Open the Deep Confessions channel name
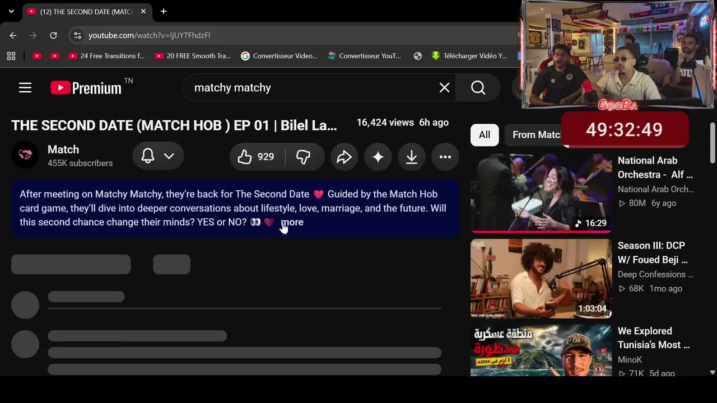The width and height of the screenshot is (717, 403). [x=655, y=274]
